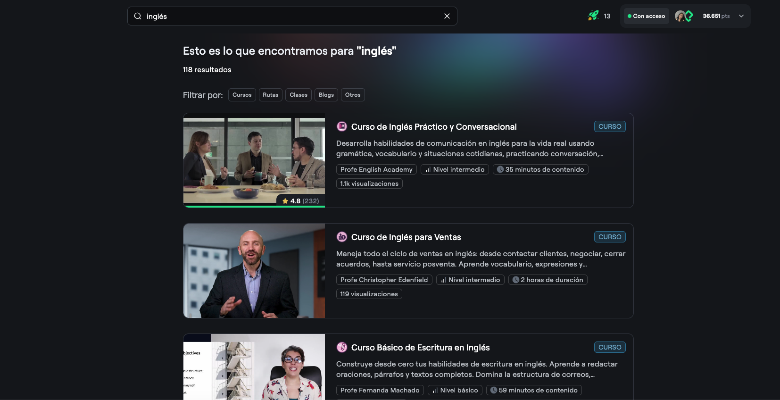Click the inglés search input field
780x400 pixels.
pos(292,16)
